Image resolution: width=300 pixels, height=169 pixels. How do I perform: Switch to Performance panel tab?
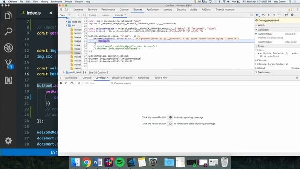click(x=108, y=9)
